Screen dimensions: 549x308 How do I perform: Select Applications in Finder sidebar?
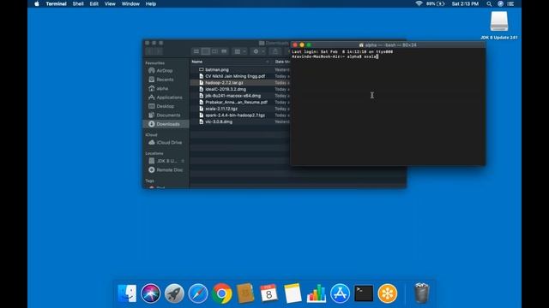(x=166, y=98)
